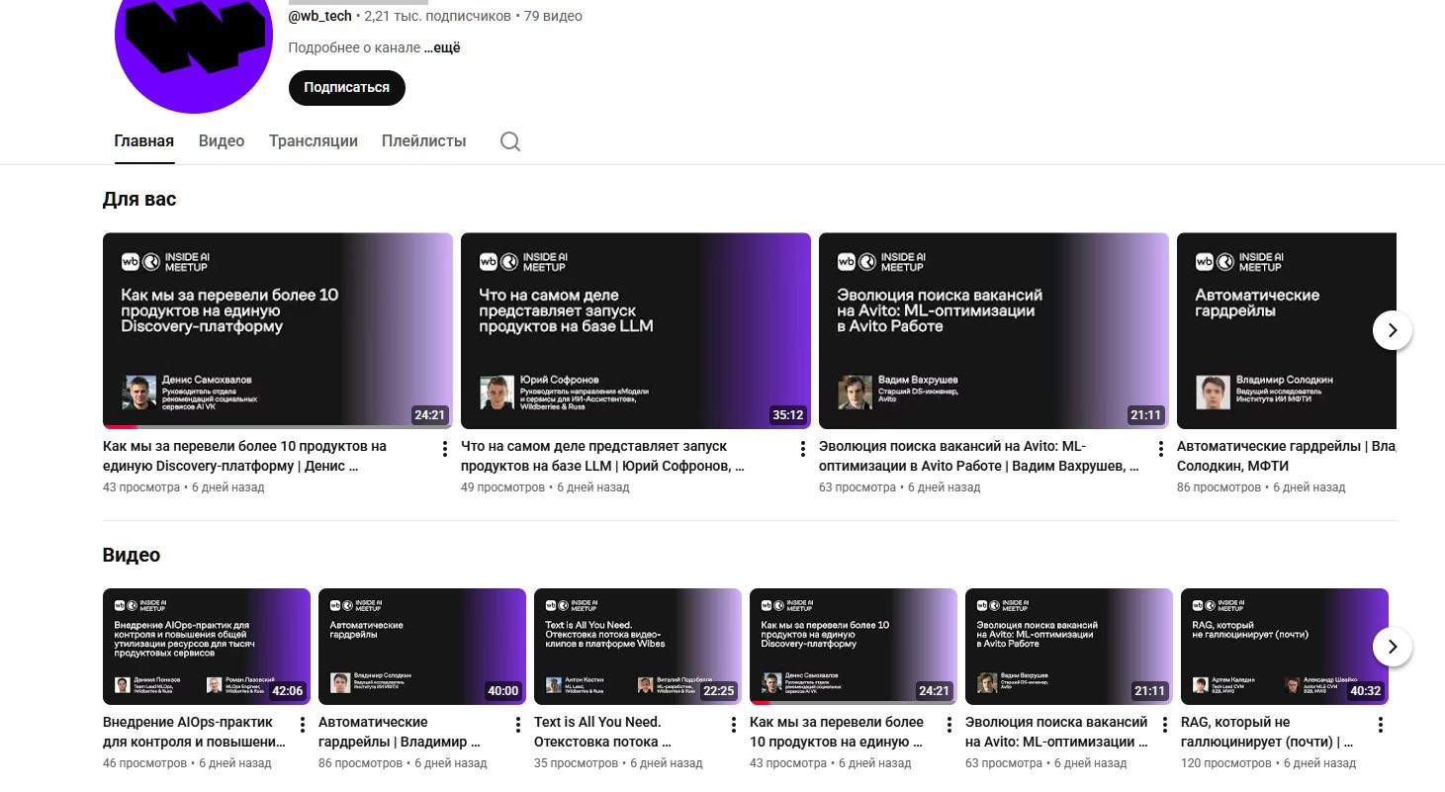Open the RAG, который не галлюцинирует title link
This screenshot has width=1445, height=792.
(1267, 732)
